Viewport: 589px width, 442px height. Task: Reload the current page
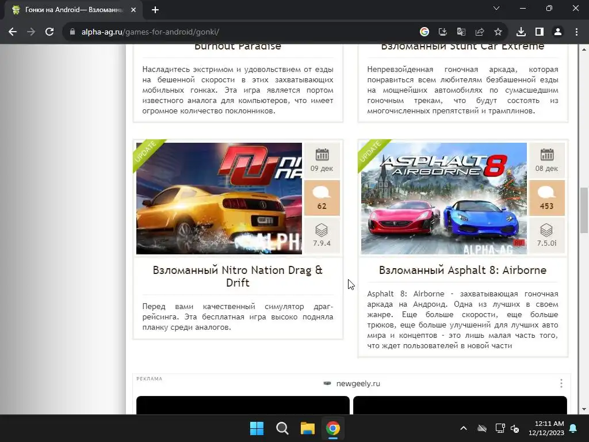tap(49, 32)
